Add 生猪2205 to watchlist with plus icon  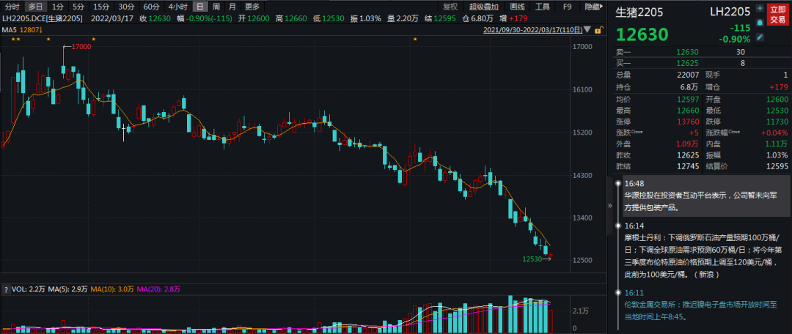point(760,9)
